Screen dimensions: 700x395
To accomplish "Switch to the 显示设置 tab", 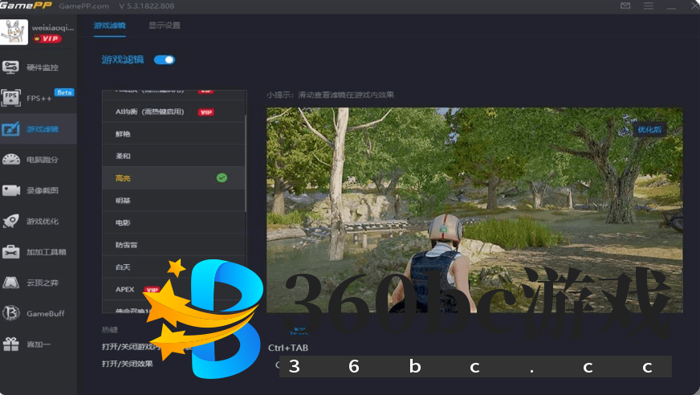I will coord(164,26).
